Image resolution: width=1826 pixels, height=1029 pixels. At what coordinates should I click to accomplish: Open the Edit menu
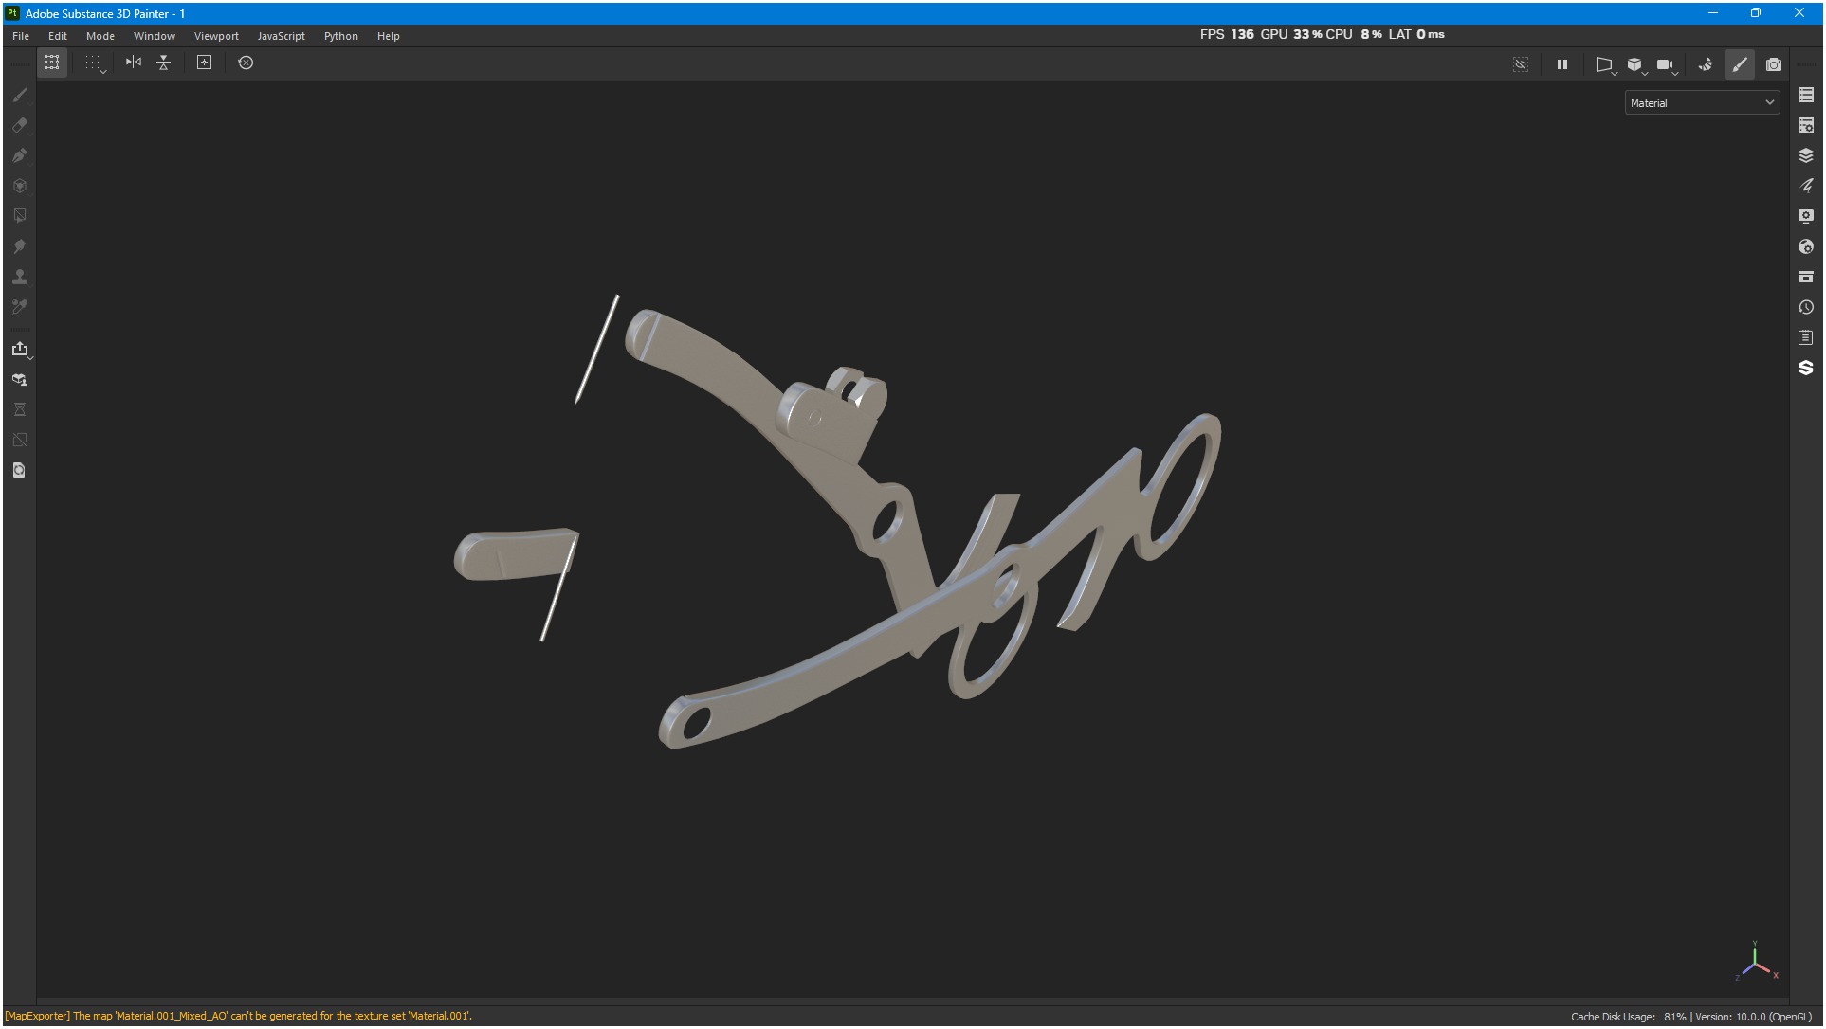[x=58, y=36]
